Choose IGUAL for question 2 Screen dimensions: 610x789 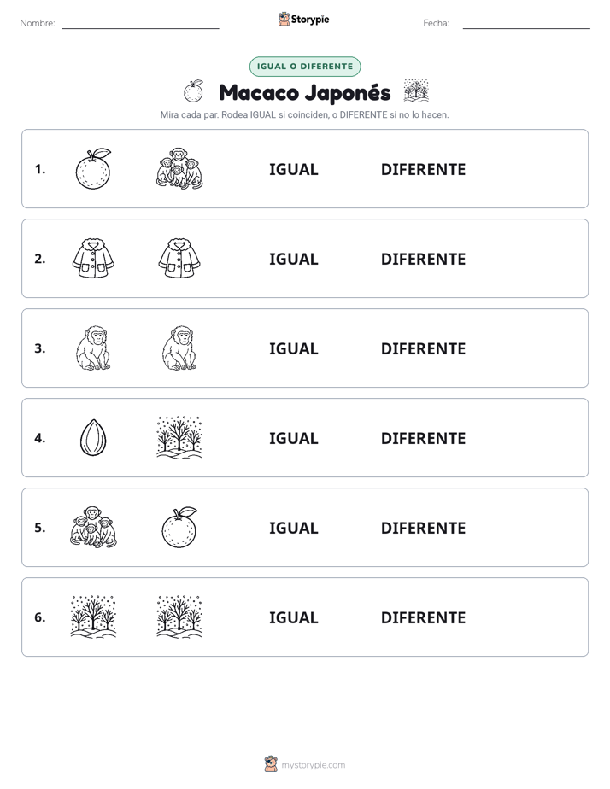(293, 259)
